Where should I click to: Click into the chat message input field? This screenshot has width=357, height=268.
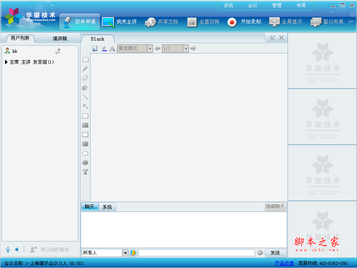(x=197, y=253)
